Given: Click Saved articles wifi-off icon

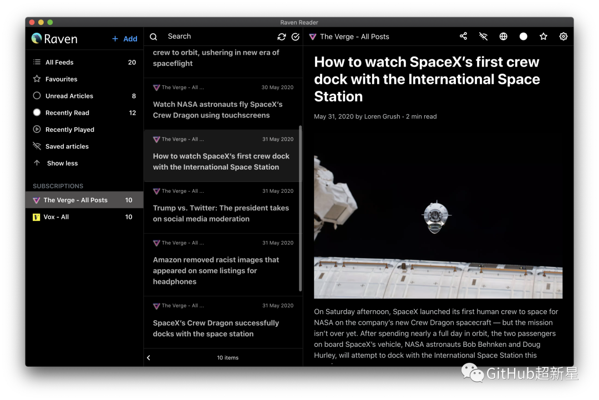Looking at the screenshot, I should point(37,146).
